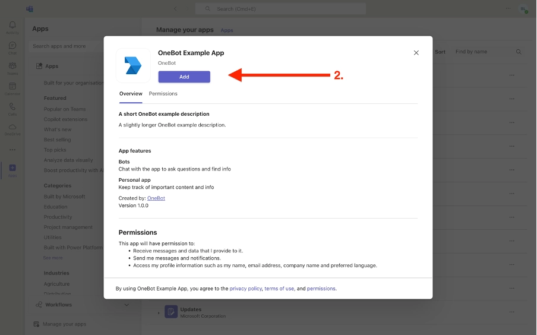This screenshot has width=537, height=335.
Task: Open OneDrive in the Teams sidebar
Action: coord(12,129)
